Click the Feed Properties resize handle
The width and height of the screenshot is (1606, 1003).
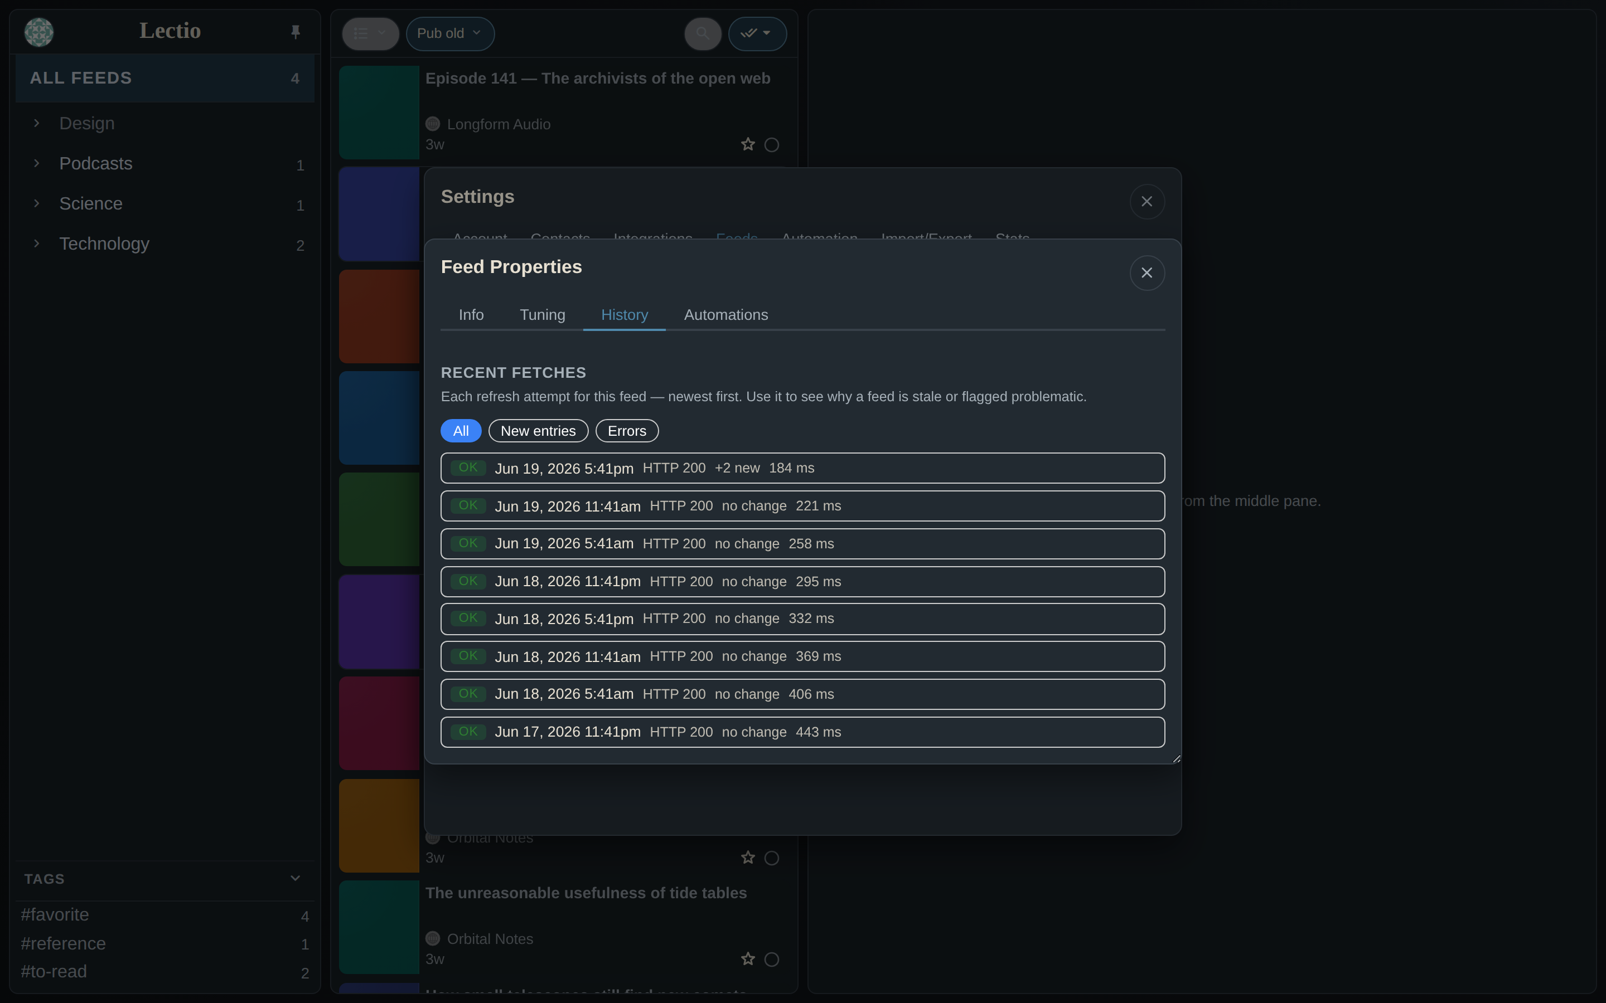point(1176,759)
